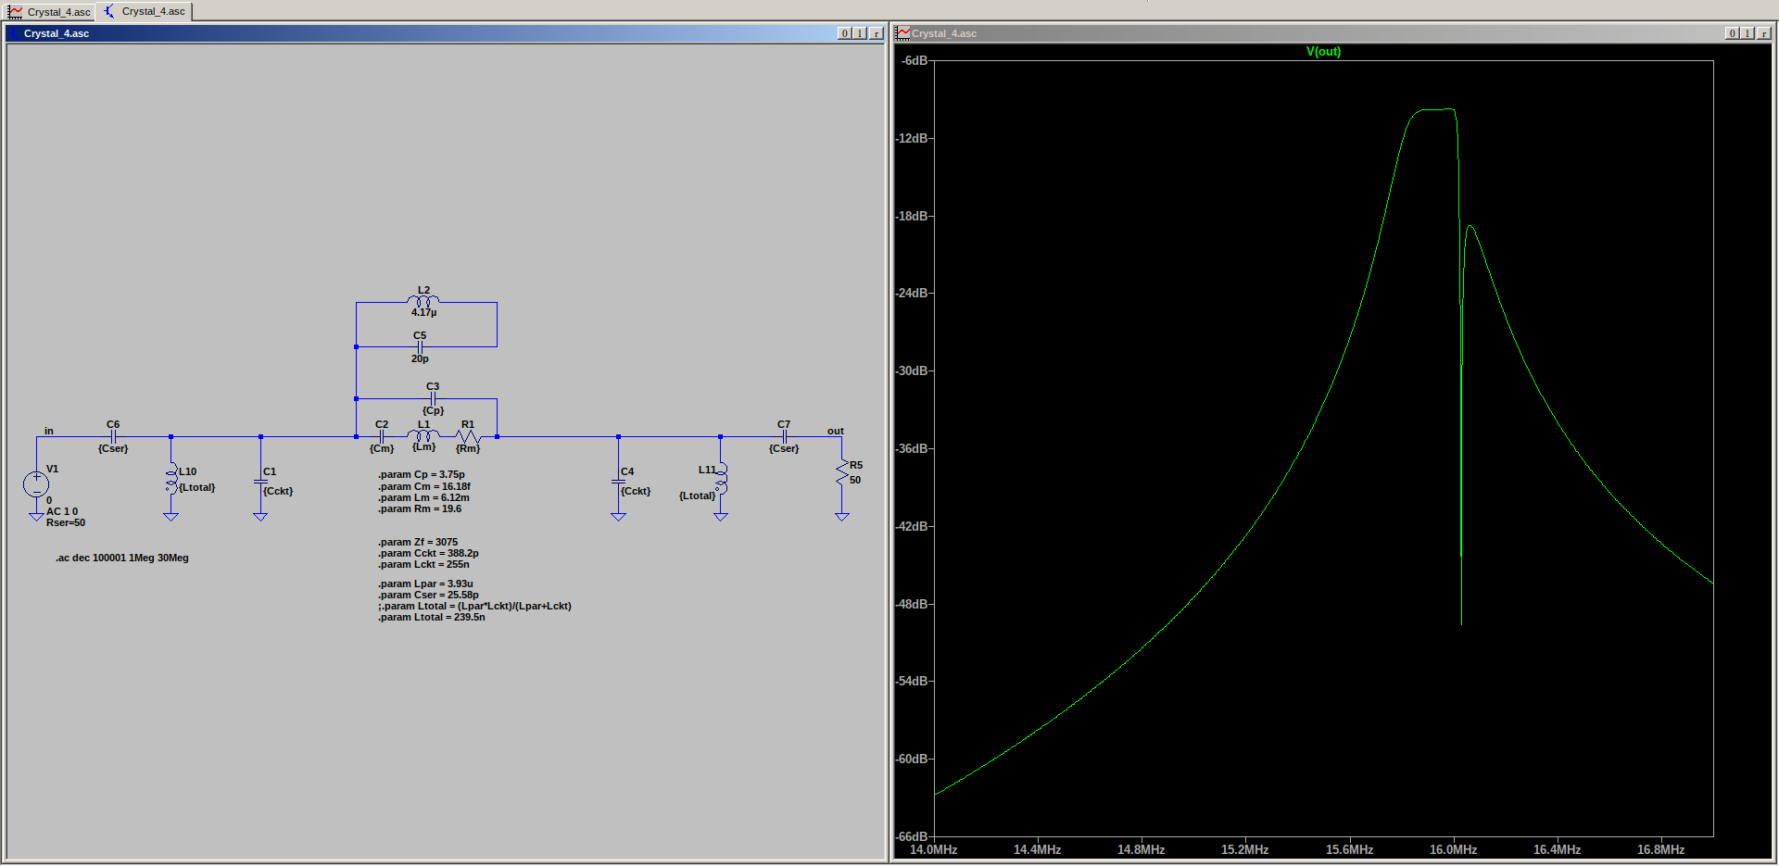Viewport: 1779px width, 866px height.
Task: Select the L10 shunt inductor symbol
Action: pos(171,480)
